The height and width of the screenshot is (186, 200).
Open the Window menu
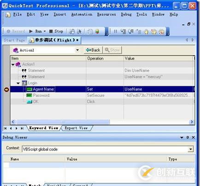(x=158, y=14)
